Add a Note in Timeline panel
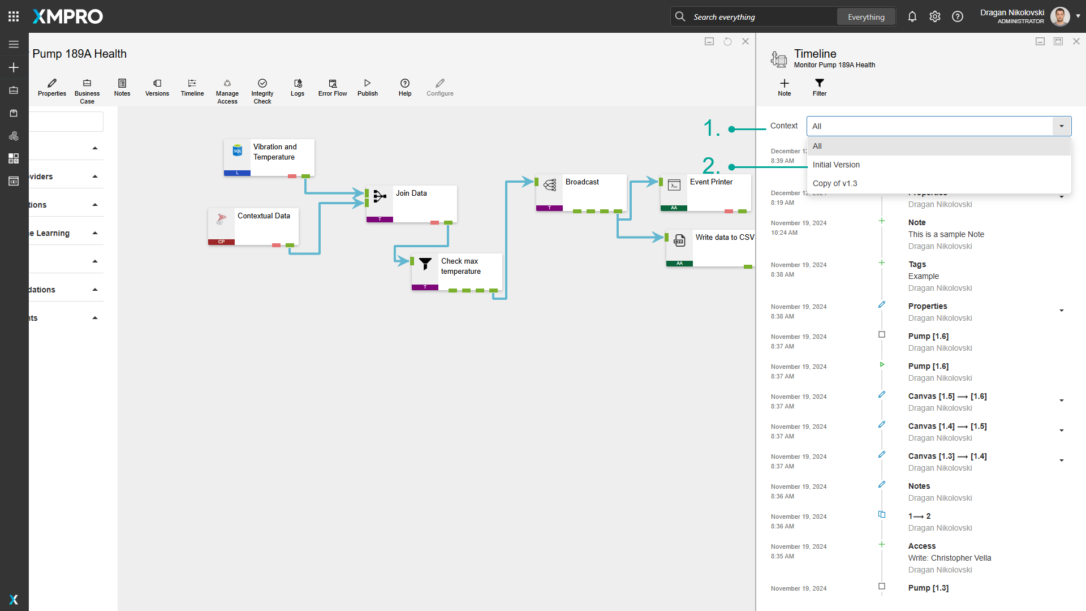 pyautogui.click(x=785, y=88)
